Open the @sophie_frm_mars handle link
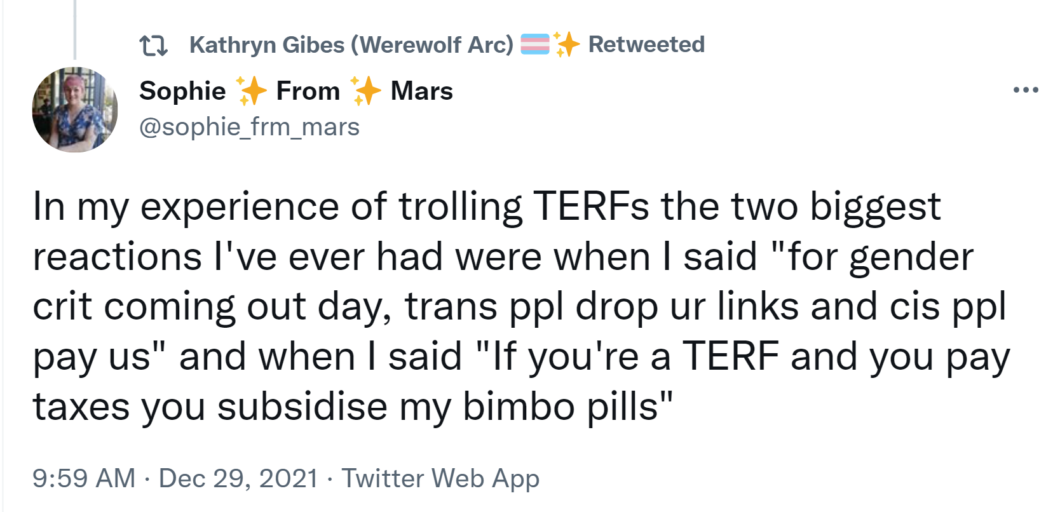Viewport: 1060px width, 512px height. [x=249, y=127]
